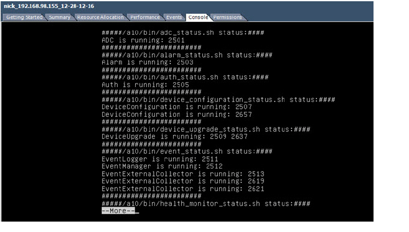This screenshot has width=409, height=232.
Task: View the Performance tab
Action: click(145, 17)
